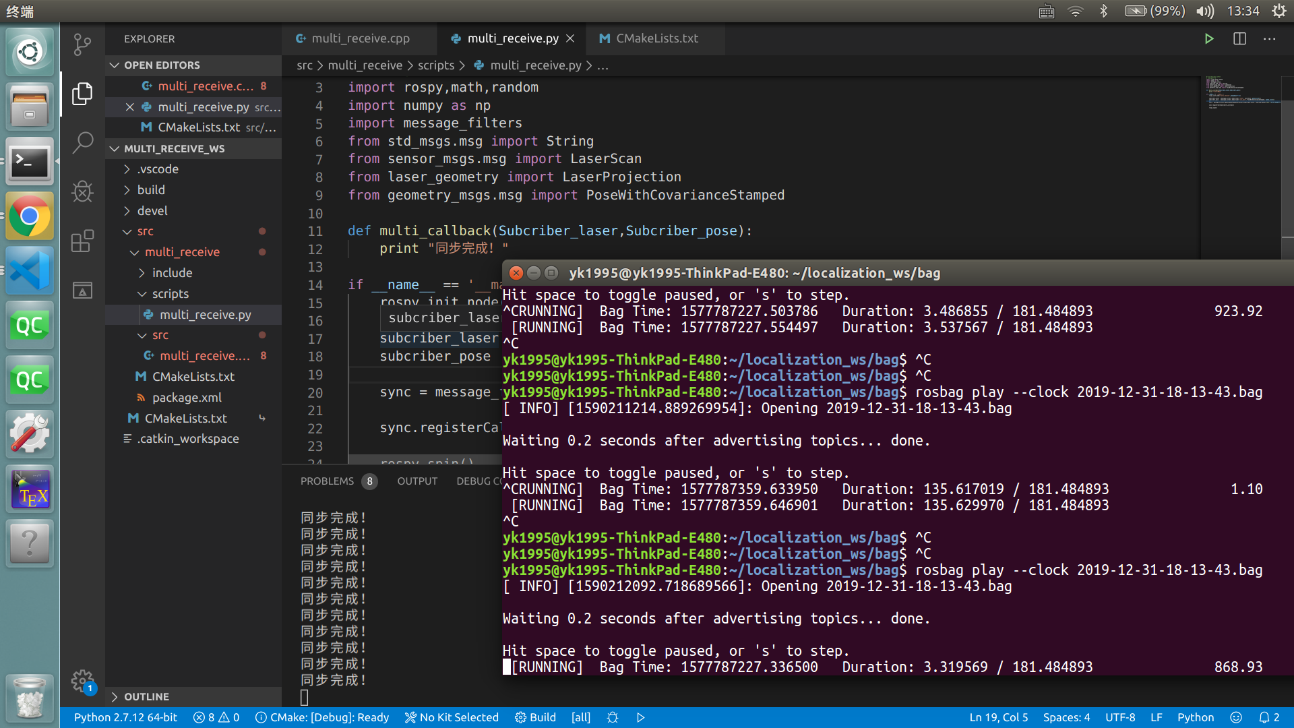Click the Extensions icon in activity bar

coord(83,242)
